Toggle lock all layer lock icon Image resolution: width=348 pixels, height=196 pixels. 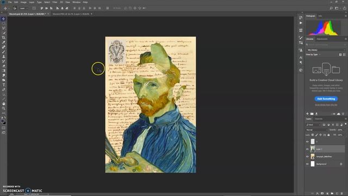(x=328, y=135)
